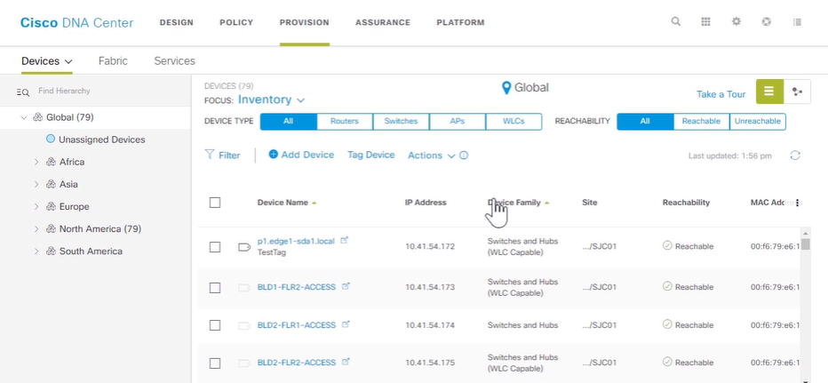Go to the DESIGN menu
The width and height of the screenshot is (828, 383).
pyautogui.click(x=177, y=22)
